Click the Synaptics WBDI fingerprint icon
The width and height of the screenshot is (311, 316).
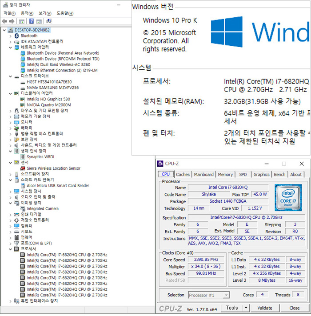tap(23, 157)
